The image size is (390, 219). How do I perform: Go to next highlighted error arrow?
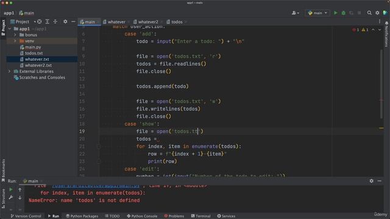pos(380,30)
